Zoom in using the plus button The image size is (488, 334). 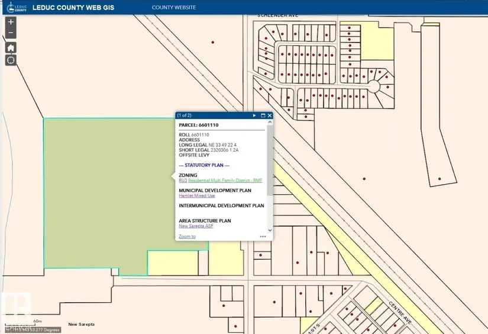[11, 22]
